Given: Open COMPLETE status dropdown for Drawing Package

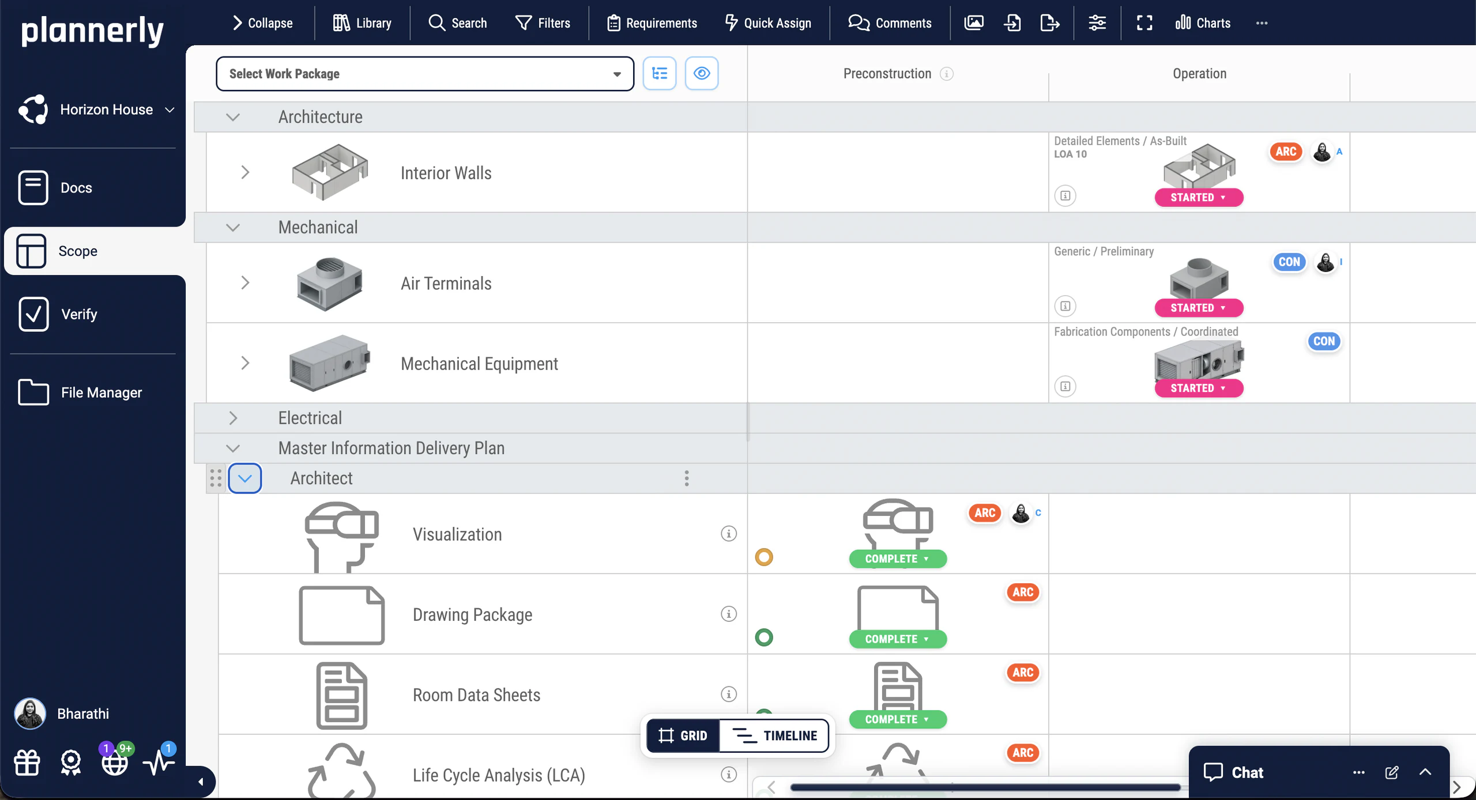Looking at the screenshot, I should click(898, 639).
